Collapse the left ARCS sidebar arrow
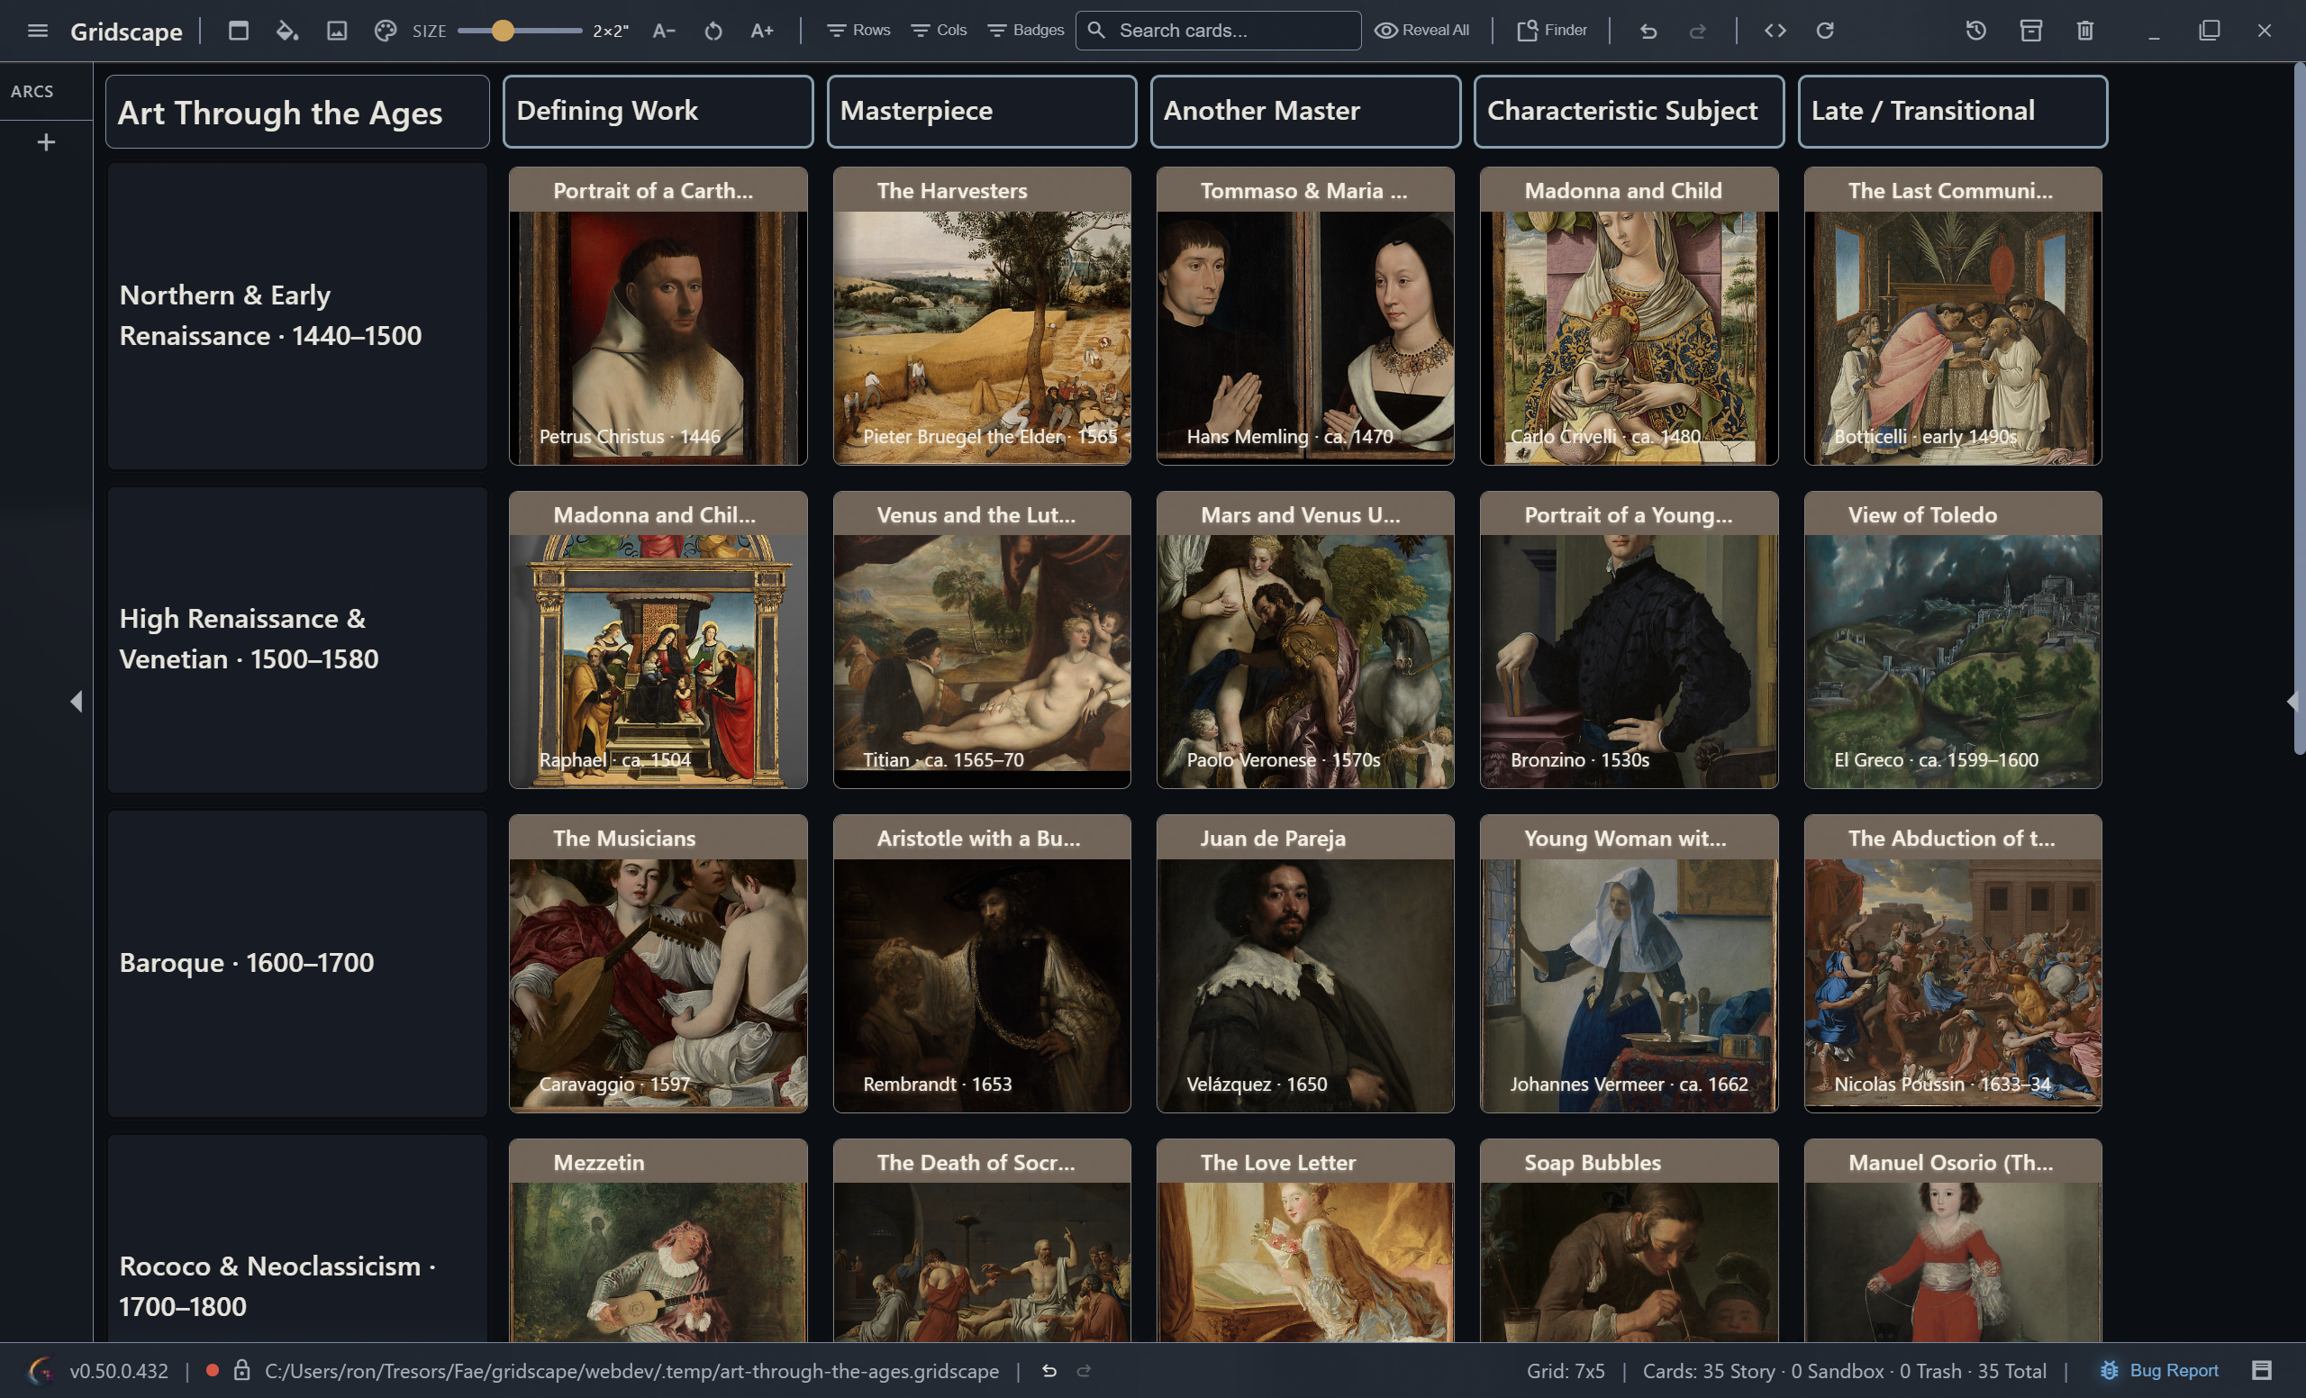The height and width of the screenshot is (1398, 2306). tap(77, 701)
